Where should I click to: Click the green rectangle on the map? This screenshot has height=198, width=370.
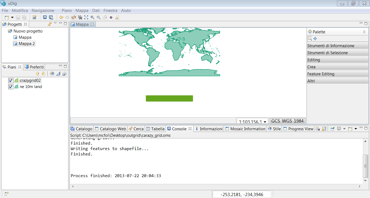point(169,98)
